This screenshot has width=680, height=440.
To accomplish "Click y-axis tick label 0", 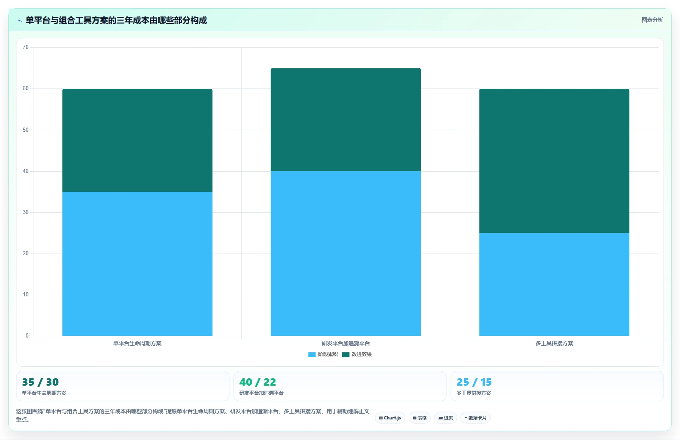I will pyautogui.click(x=27, y=336).
